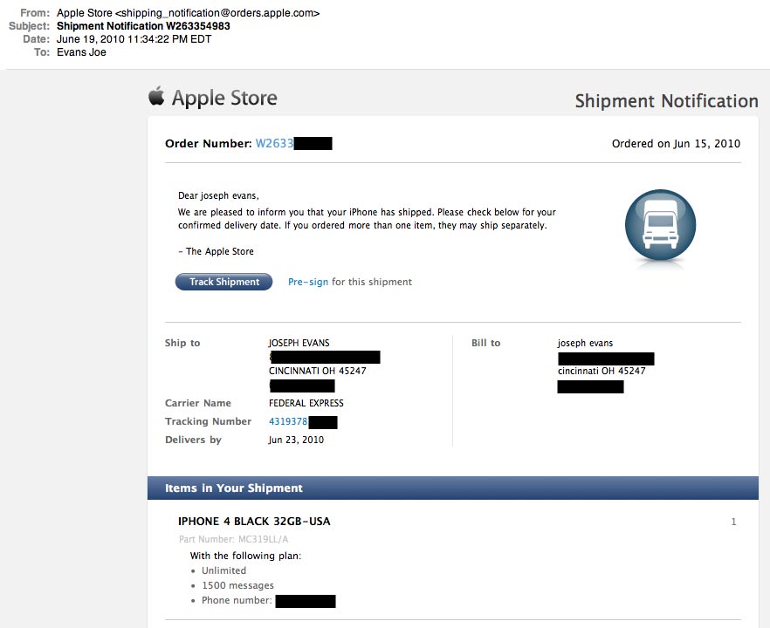Click the tracking number 4319378 link
The image size is (770, 628).
(288, 421)
